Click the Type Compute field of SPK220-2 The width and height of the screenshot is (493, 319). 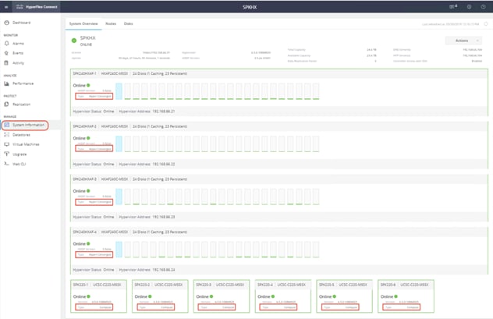(x=156, y=307)
